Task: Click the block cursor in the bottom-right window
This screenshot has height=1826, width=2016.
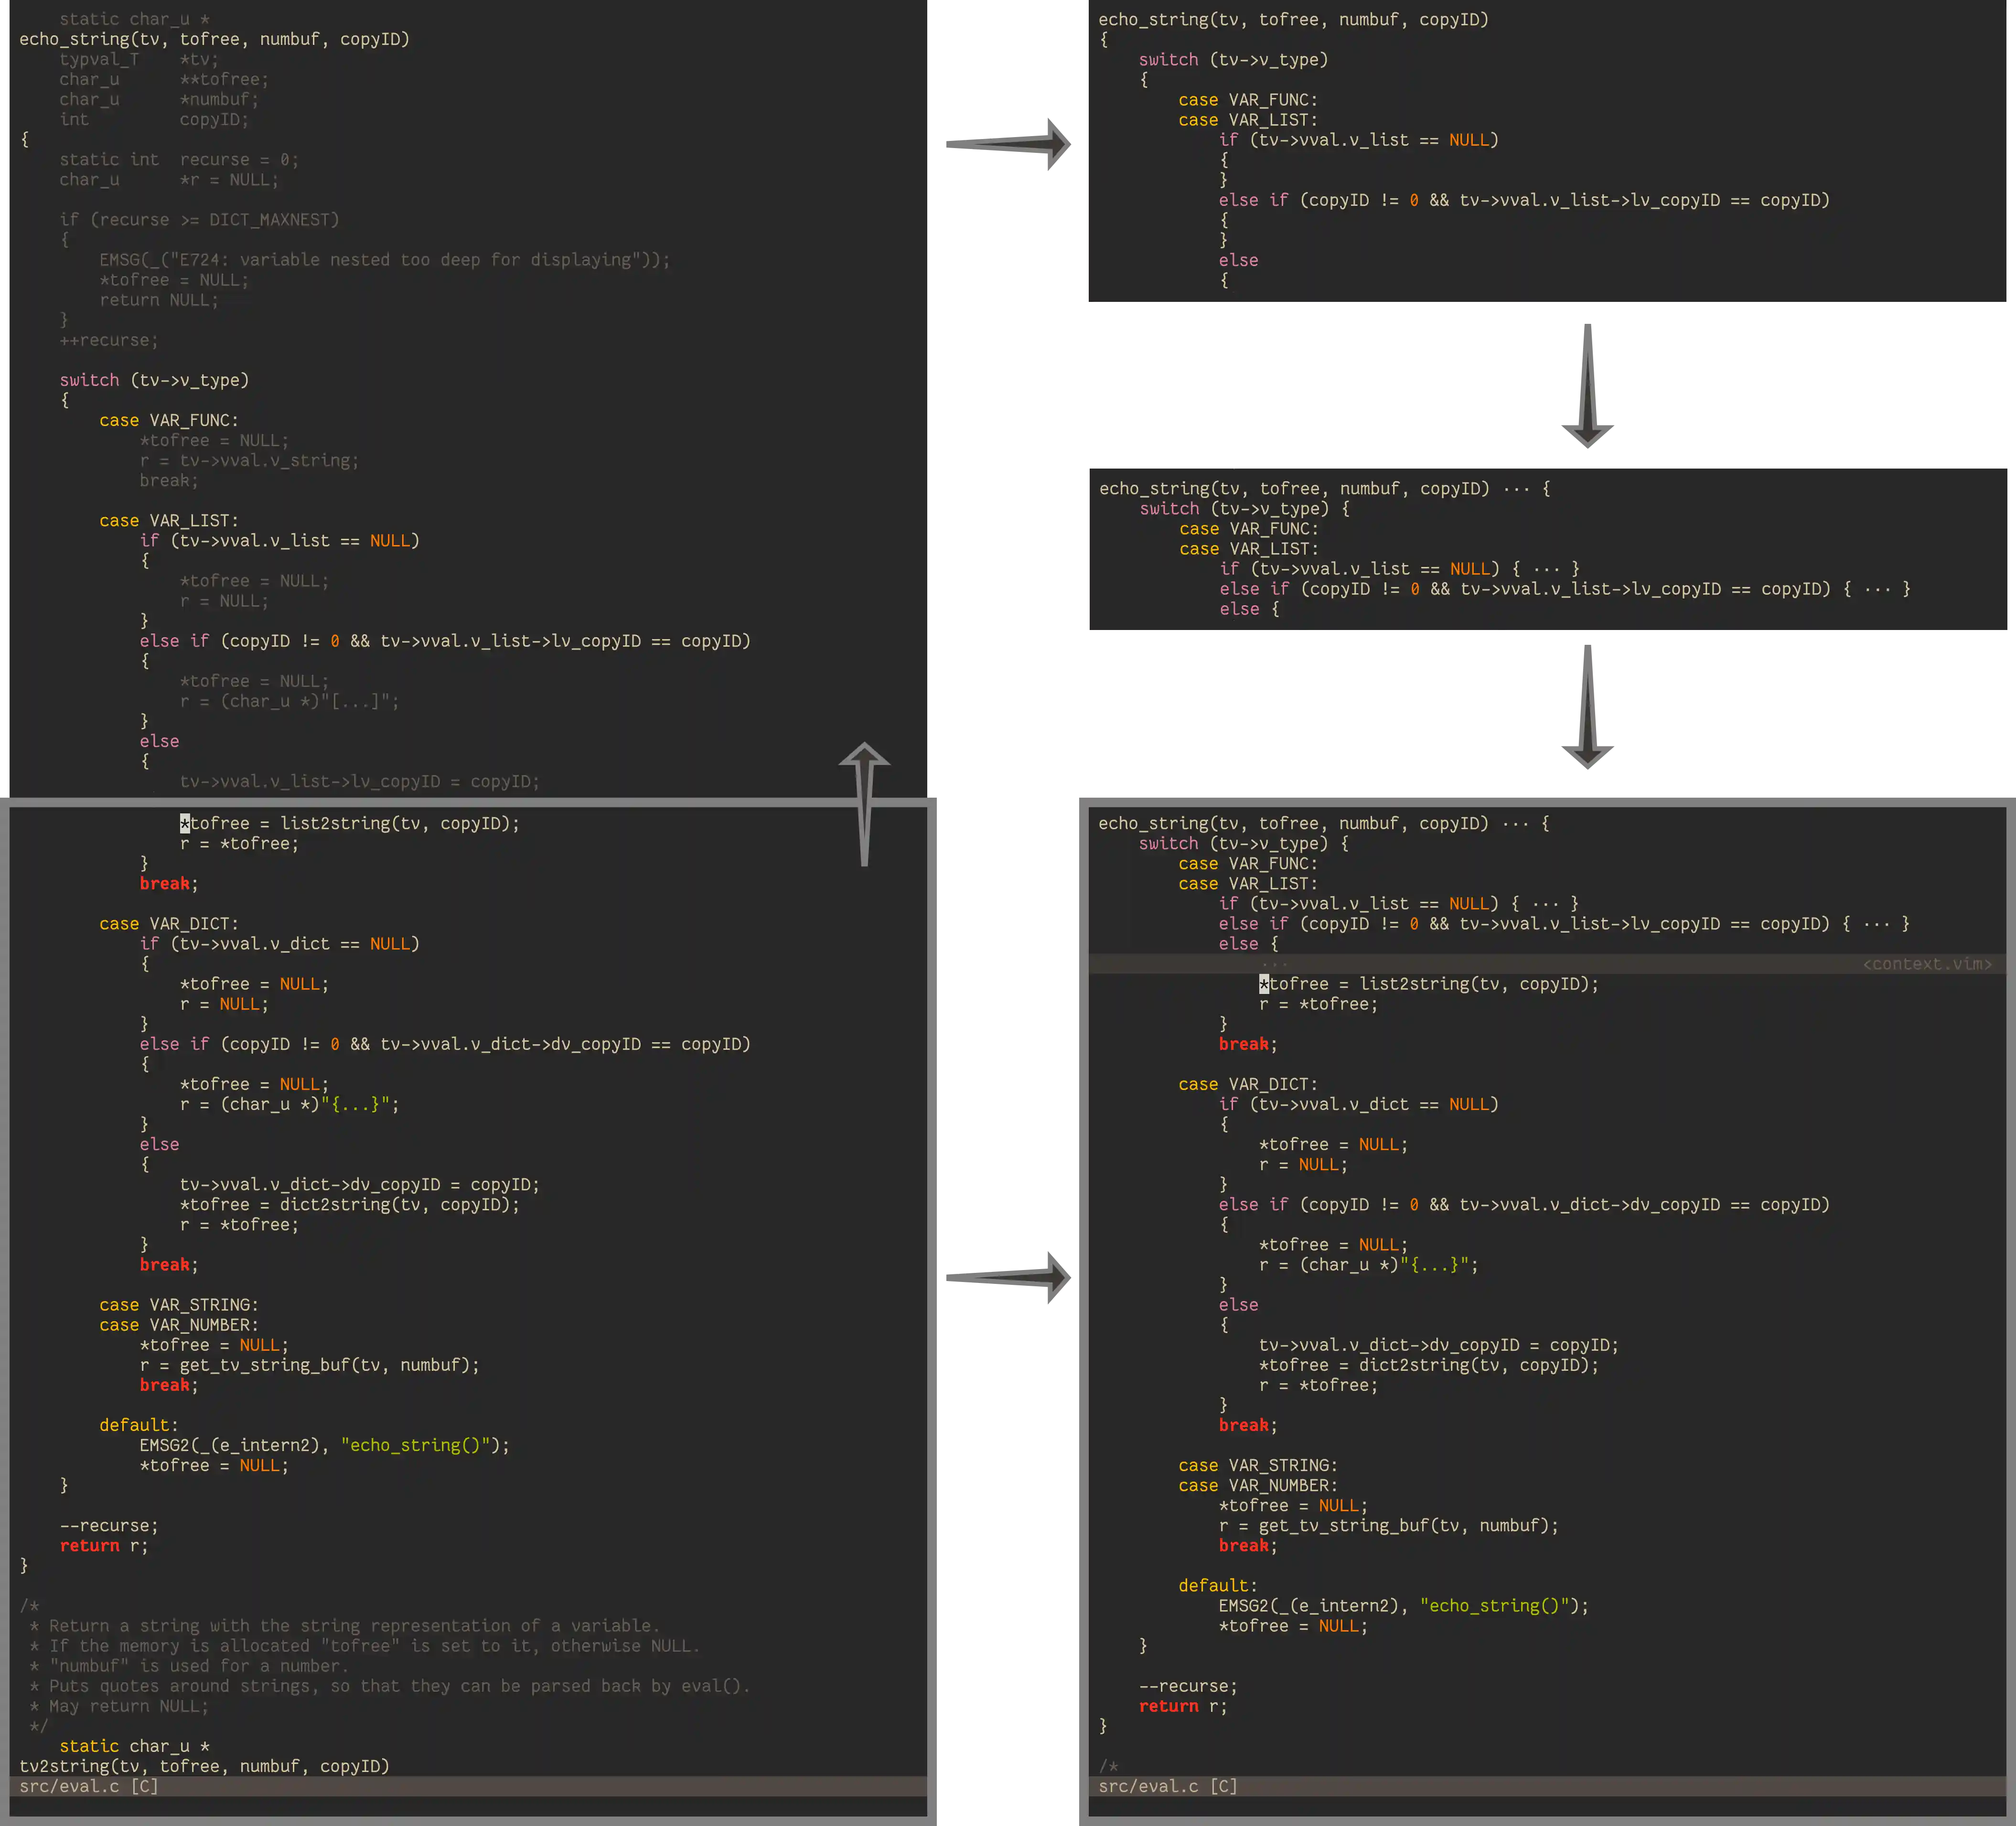Action: (x=1264, y=984)
